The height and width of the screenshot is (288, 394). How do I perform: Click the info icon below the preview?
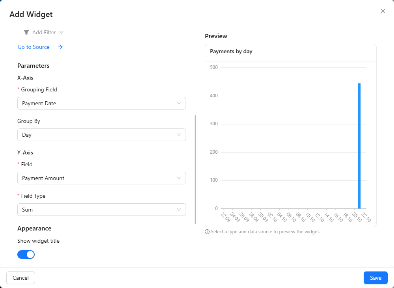[207, 232]
